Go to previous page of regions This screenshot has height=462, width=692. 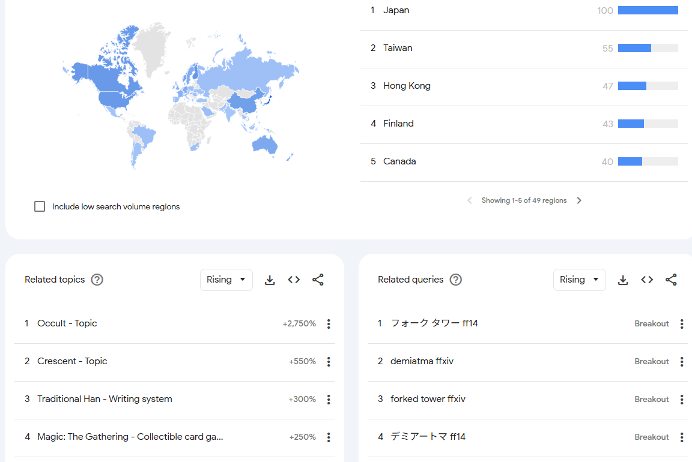(x=470, y=200)
